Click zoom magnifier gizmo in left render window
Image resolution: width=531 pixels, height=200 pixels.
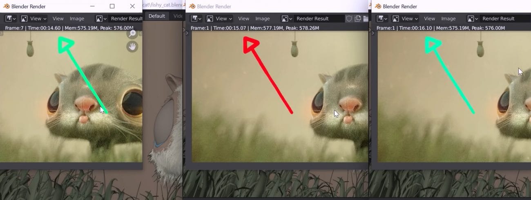point(132,34)
